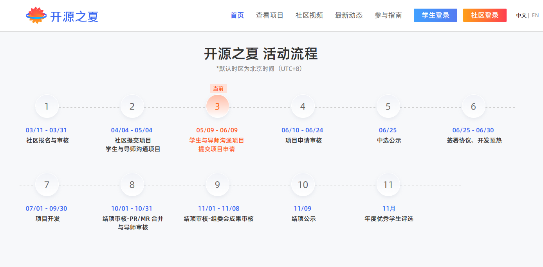543x267 pixels.
Task: Click step 10 circle for 结项公示
Action: (303, 185)
